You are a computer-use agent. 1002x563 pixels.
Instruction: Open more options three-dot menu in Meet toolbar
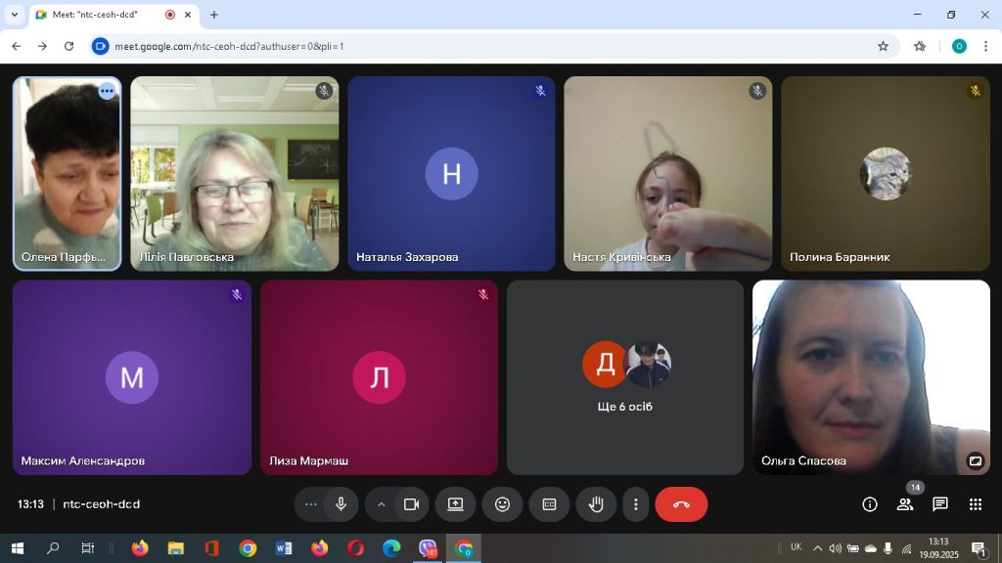[636, 504]
